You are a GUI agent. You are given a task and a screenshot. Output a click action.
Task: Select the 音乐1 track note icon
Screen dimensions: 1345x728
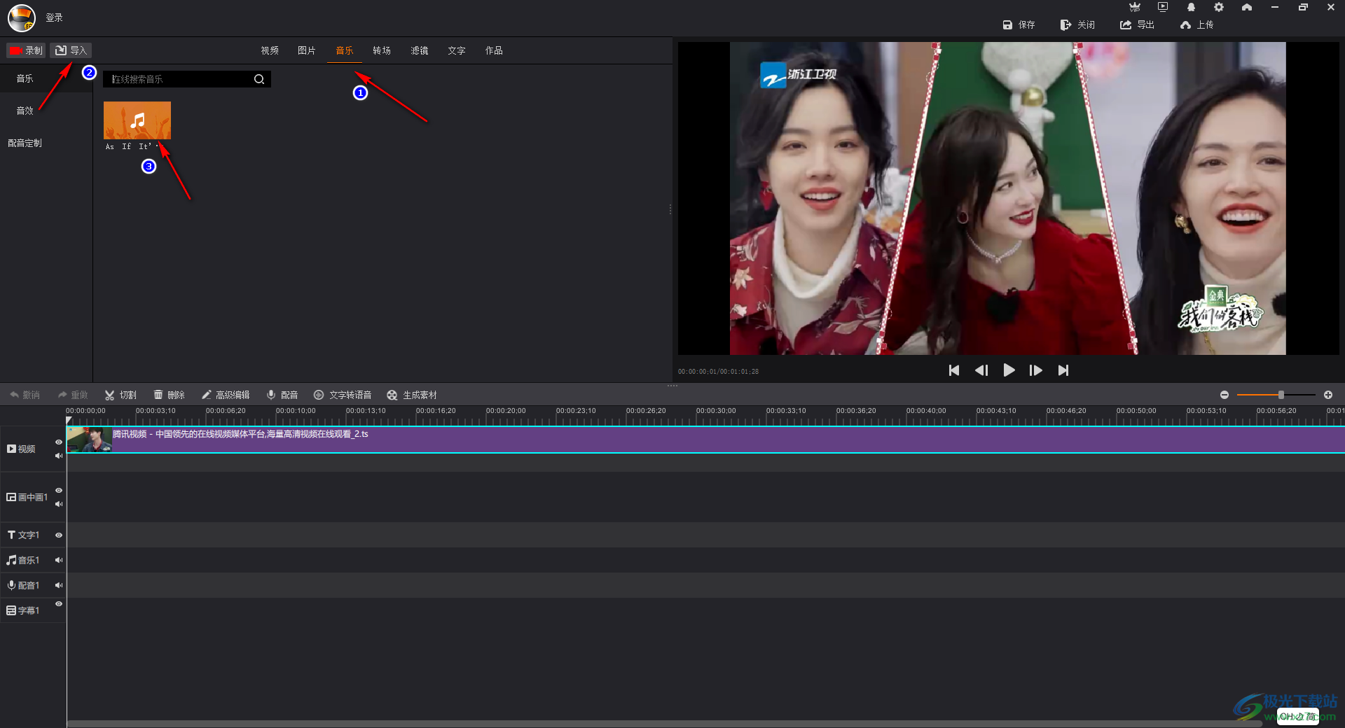click(x=11, y=560)
